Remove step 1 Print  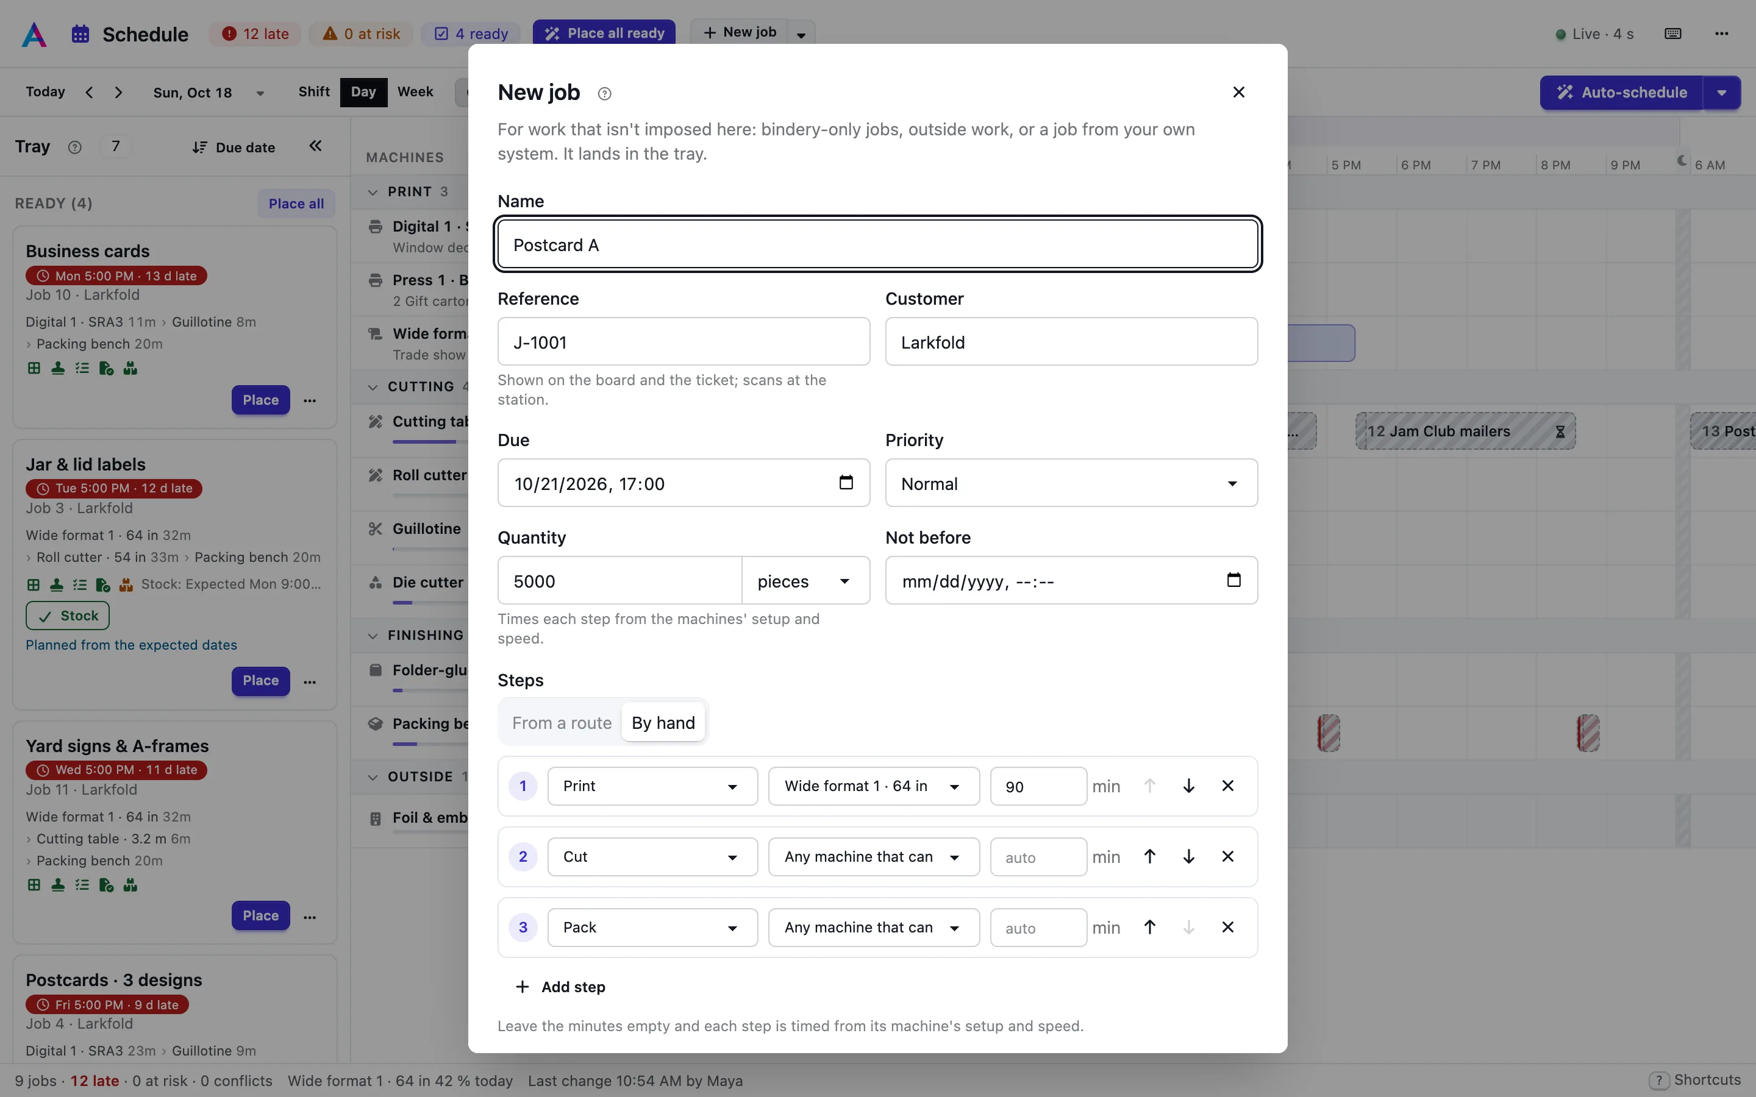pyautogui.click(x=1228, y=786)
